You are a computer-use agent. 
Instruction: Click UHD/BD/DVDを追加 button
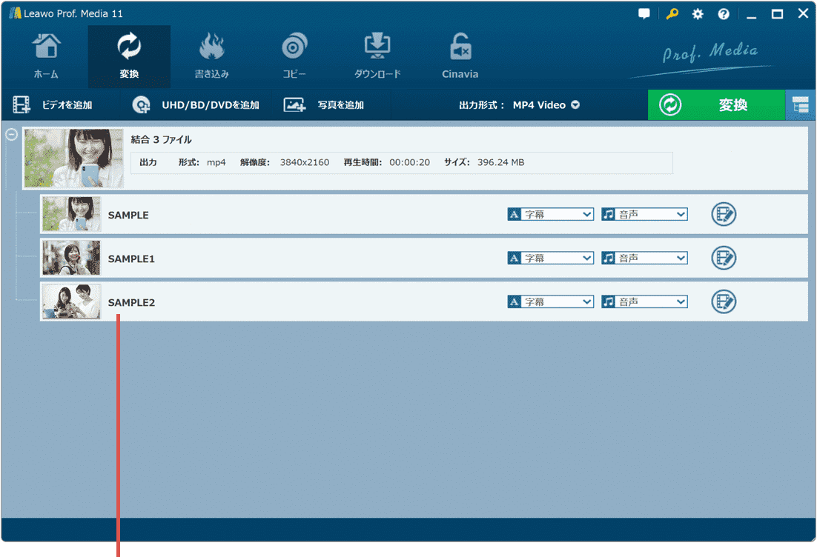pos(196,105)
